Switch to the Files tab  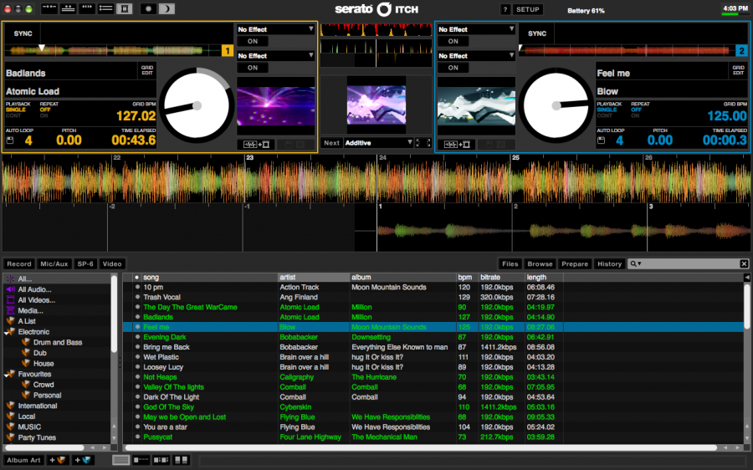point(510,263)
